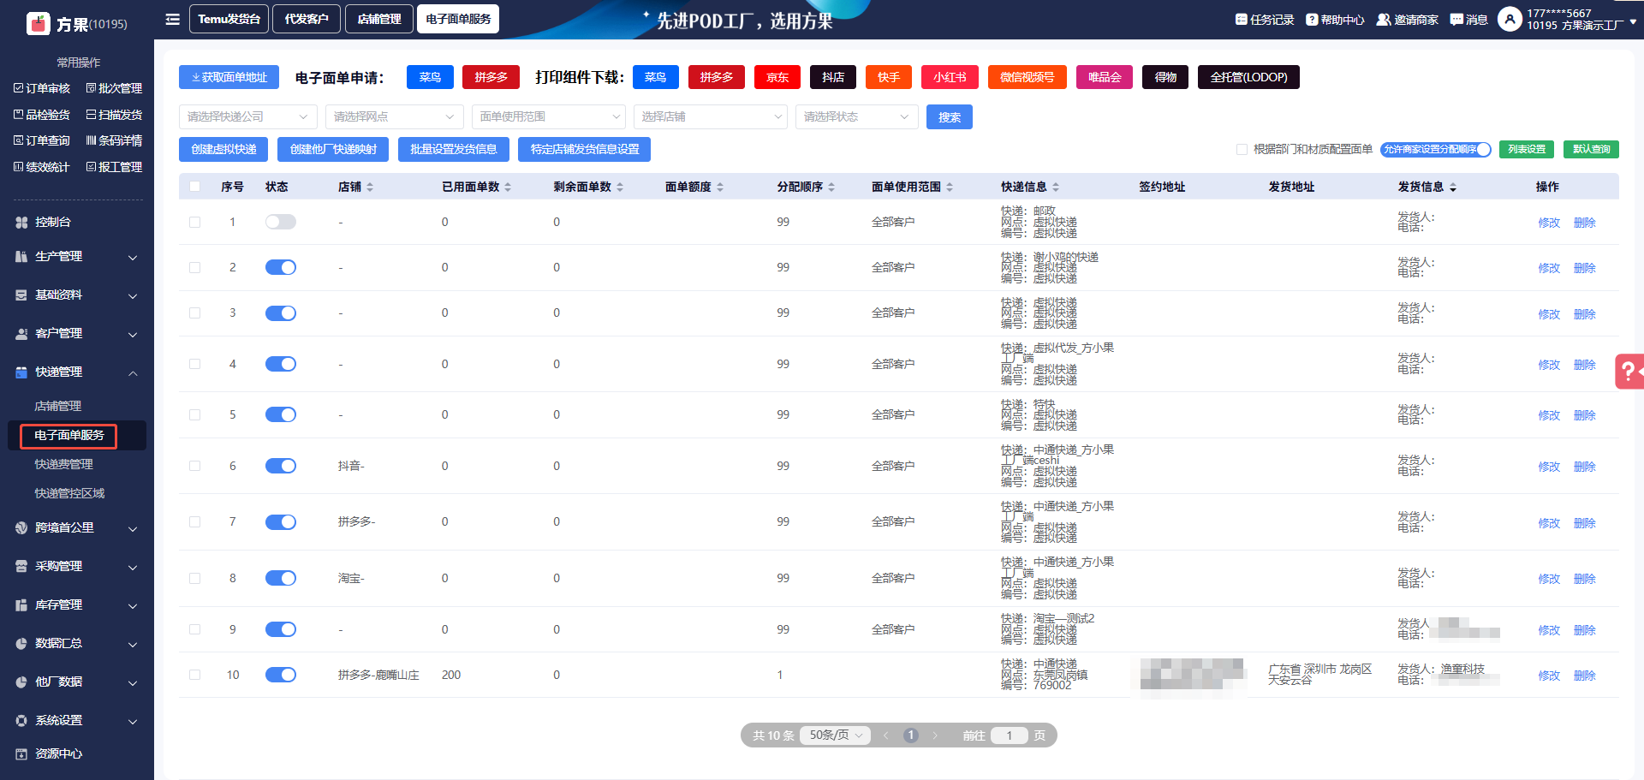Open 任务记录 task records icon
1644x780 pixels.
click(x=1241, y=19)
